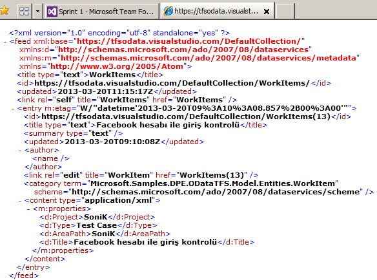This screenshot has height=280, width=377.
Task: Collapse the content element
Action: pos(20,201)
